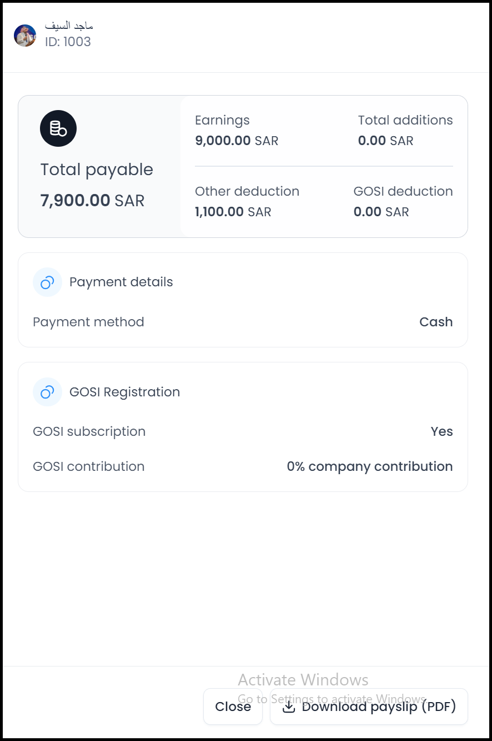This screenshot has width=492, height=741.
Task: Click the Total additions 0.00 SAR value
Action: [x=385, y=141]
